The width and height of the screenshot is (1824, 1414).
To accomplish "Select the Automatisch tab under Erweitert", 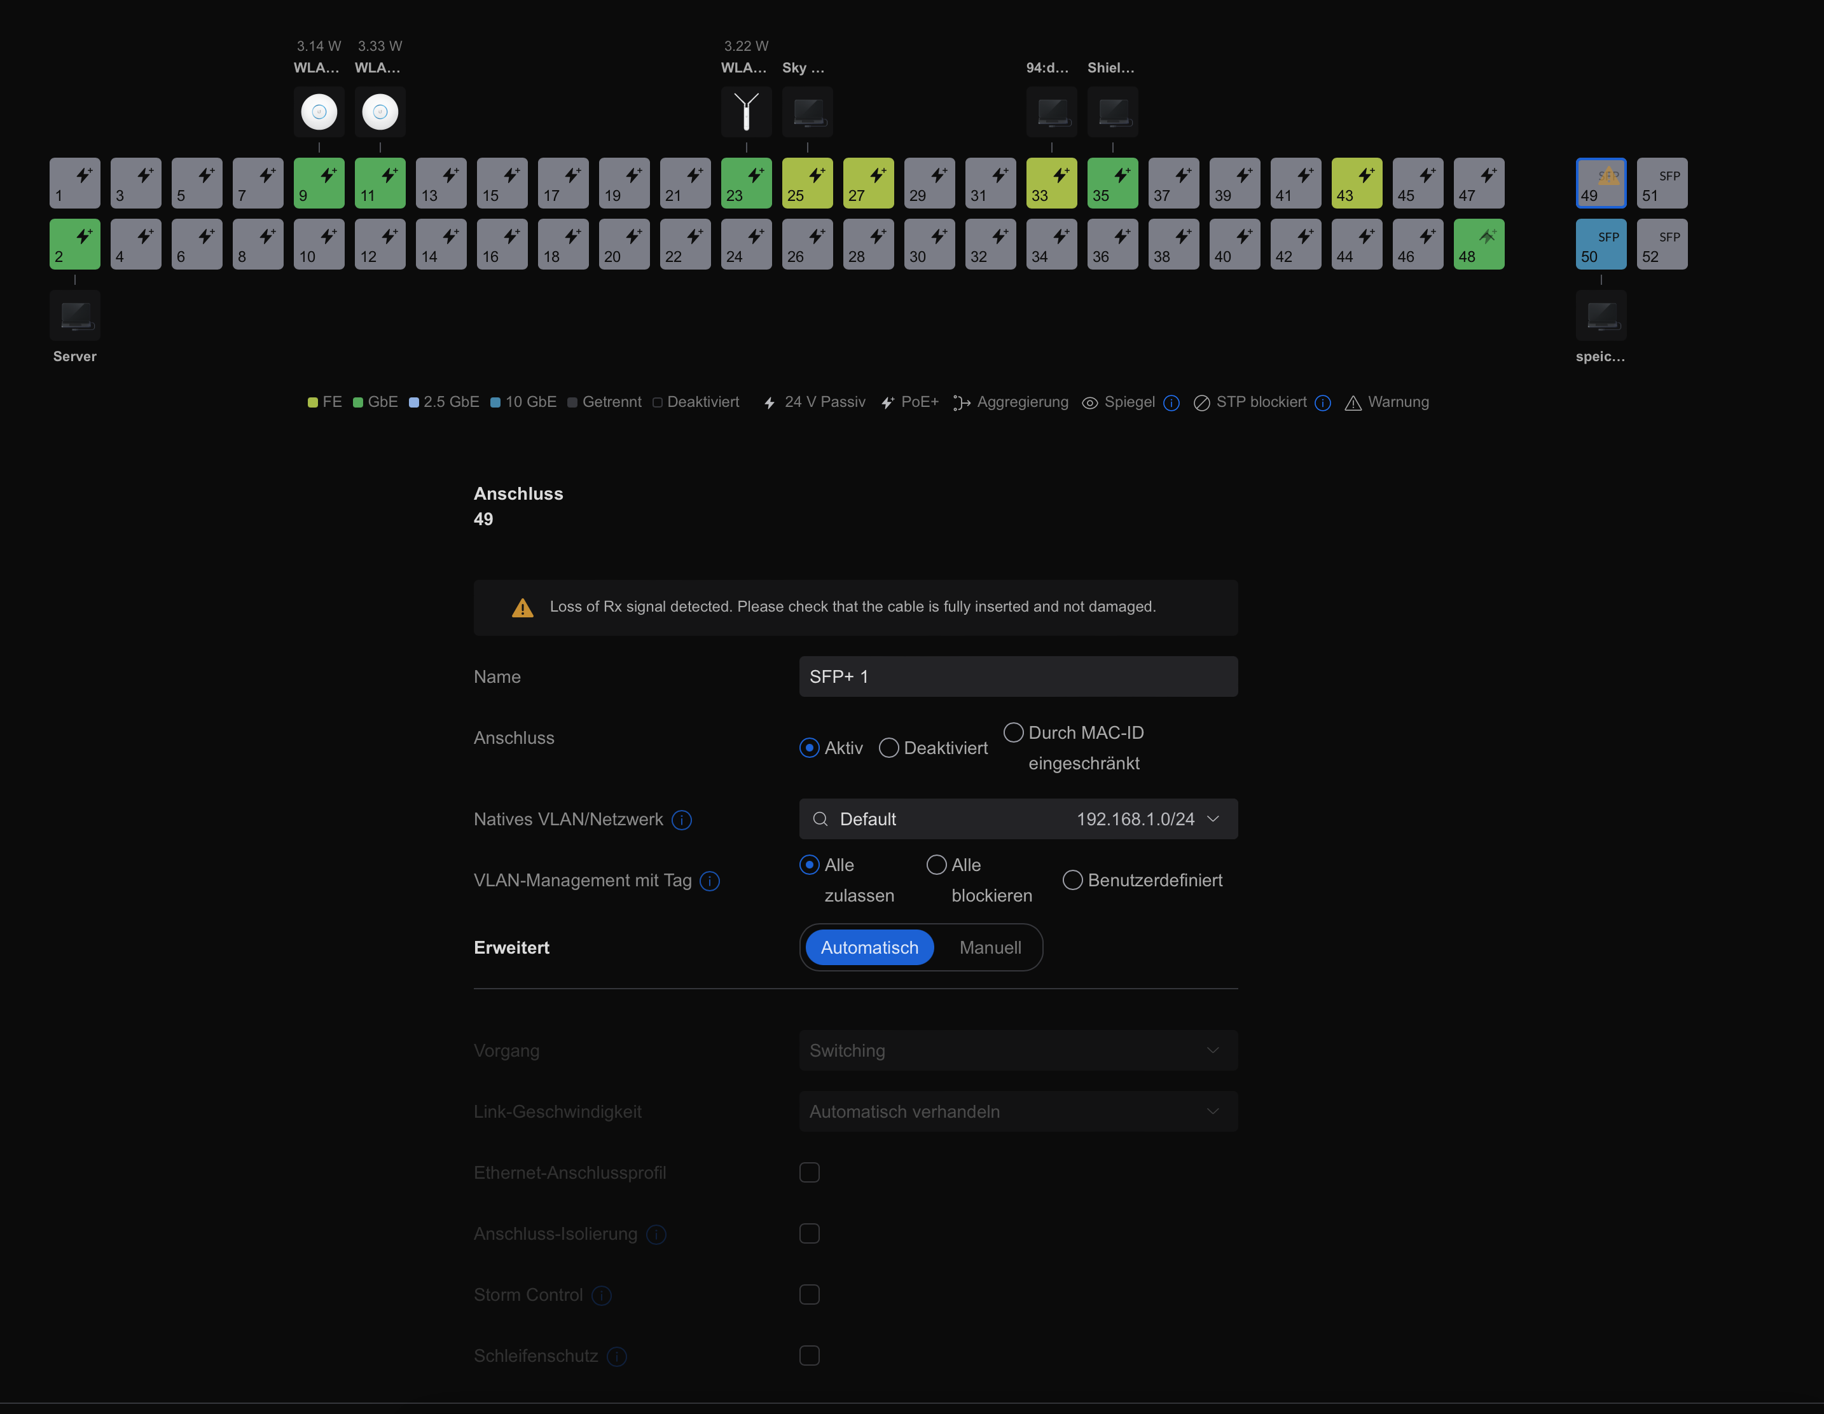I will (869, 947).
